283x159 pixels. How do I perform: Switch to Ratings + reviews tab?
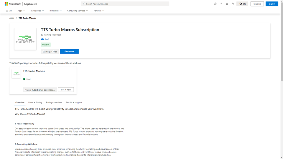(x=54, y=102)
